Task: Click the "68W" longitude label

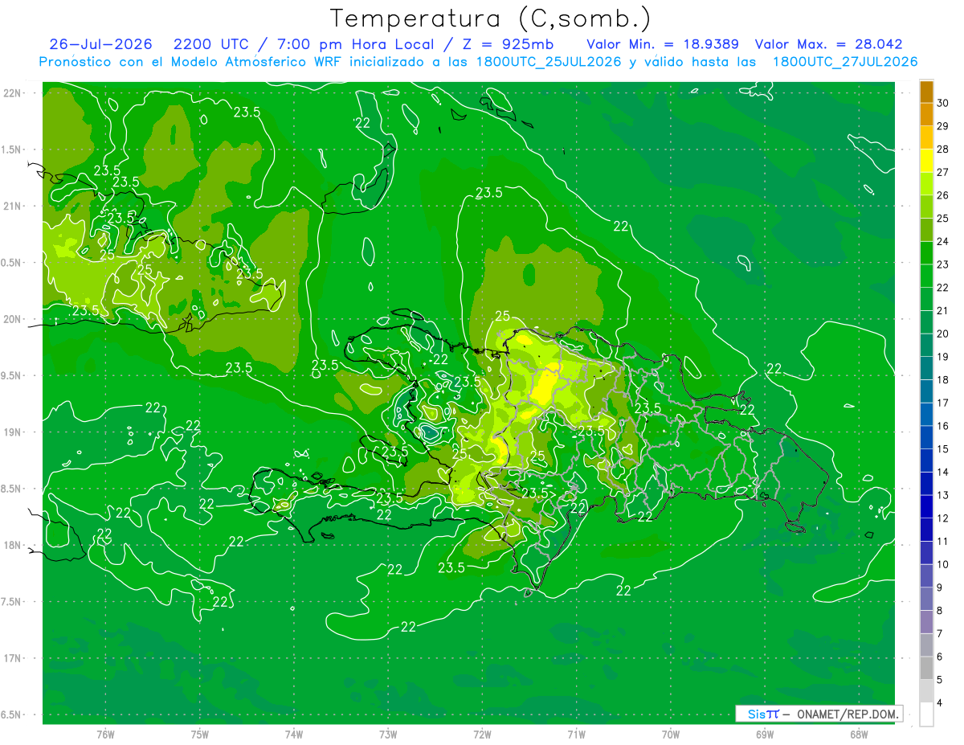Action: [859, 734]
